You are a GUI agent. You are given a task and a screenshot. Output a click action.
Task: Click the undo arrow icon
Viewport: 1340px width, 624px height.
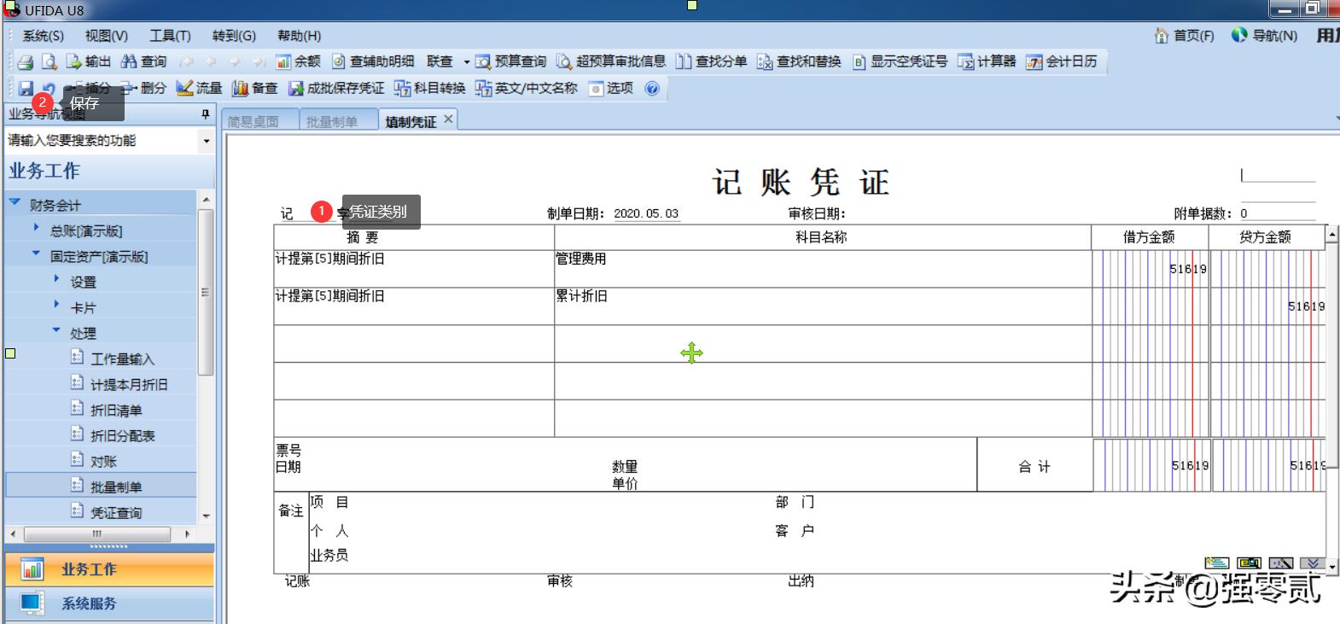49,88
